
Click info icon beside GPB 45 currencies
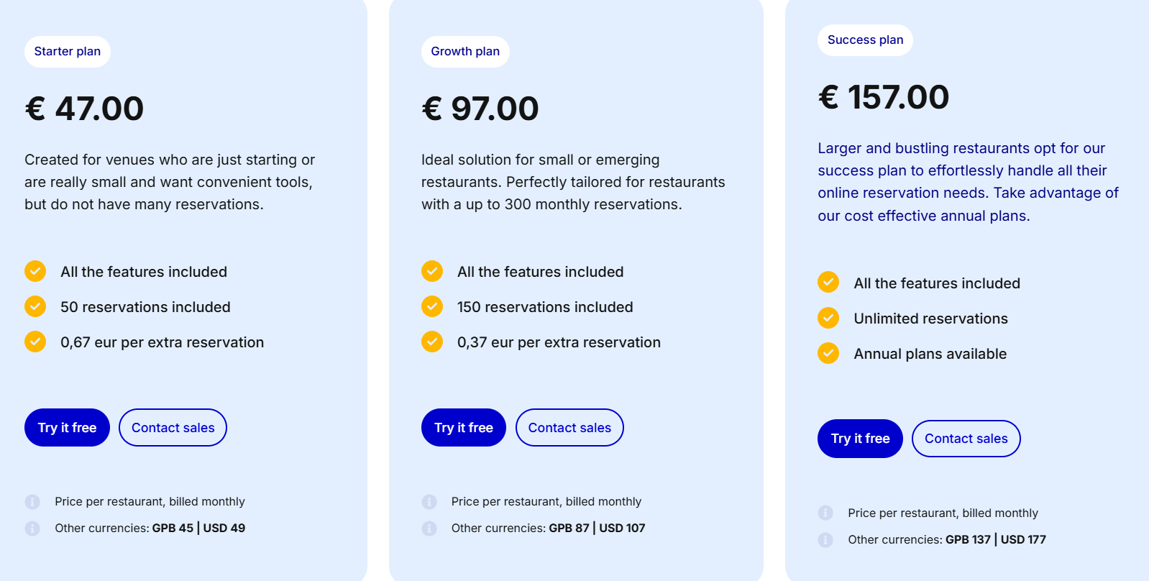tap(32, 529)
